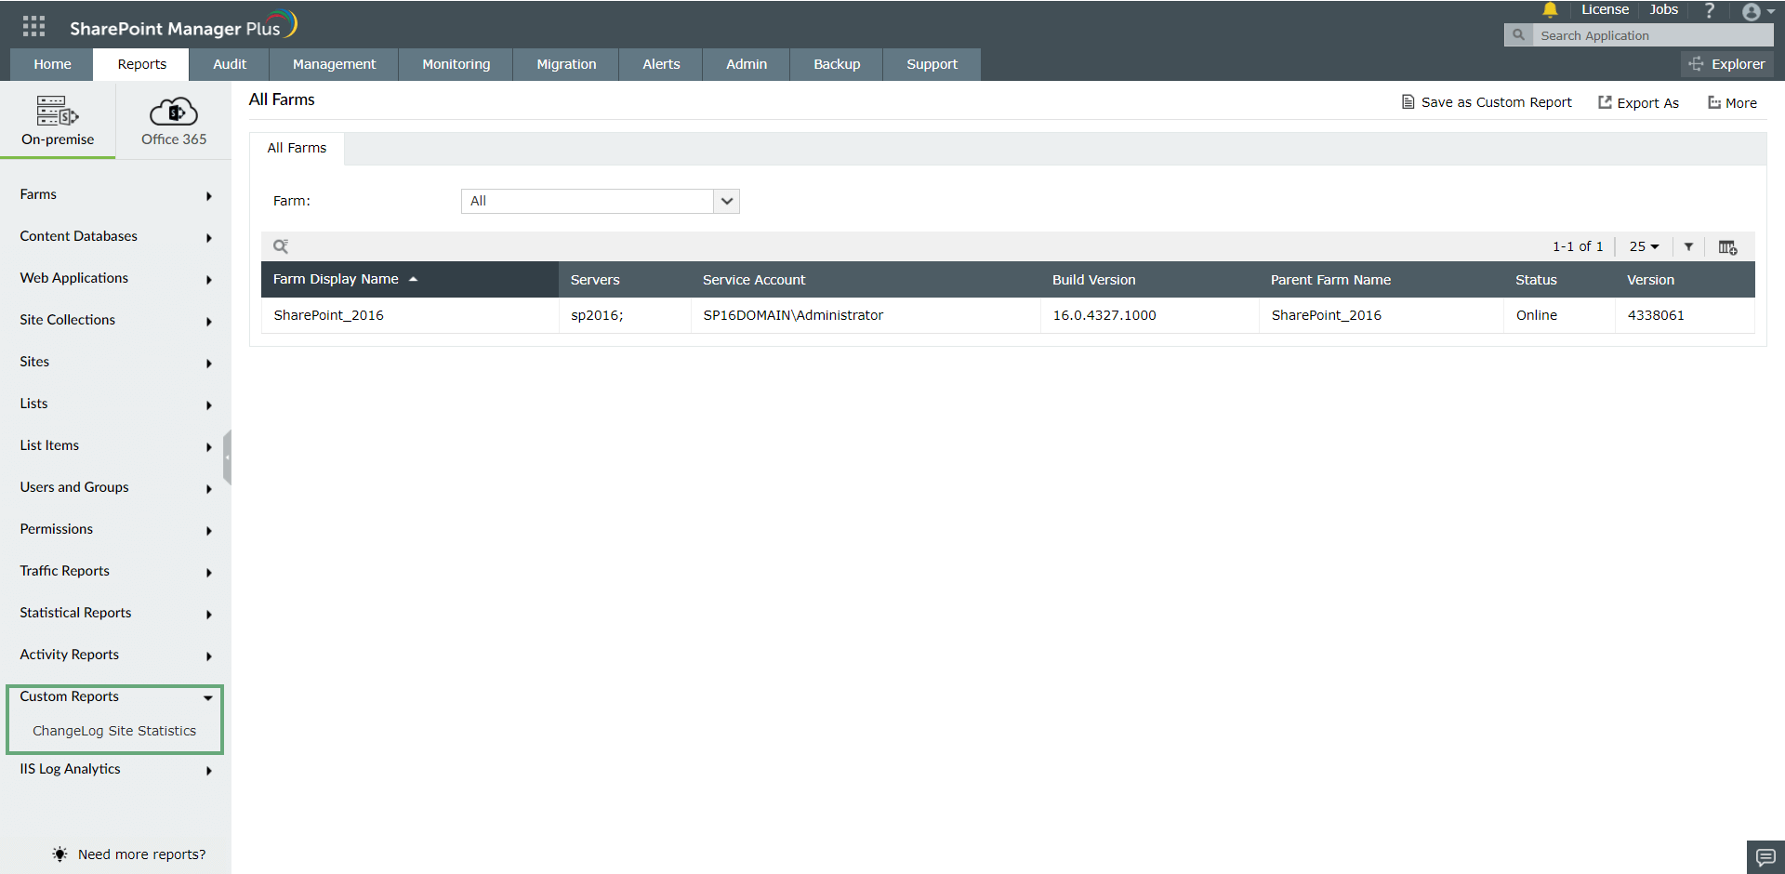Image resolution: width=1785 pixels, height=874 pixels.
Task: Open the Admin tab
Action: [747, 64]
